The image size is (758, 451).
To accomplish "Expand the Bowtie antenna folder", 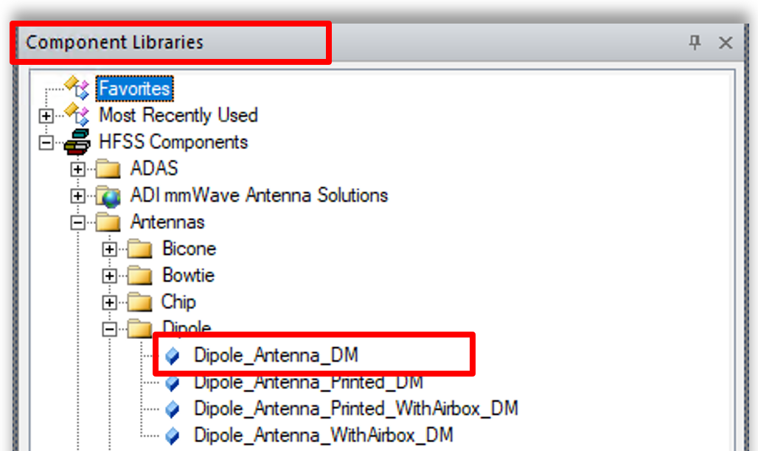I will [x=110, y=276].
